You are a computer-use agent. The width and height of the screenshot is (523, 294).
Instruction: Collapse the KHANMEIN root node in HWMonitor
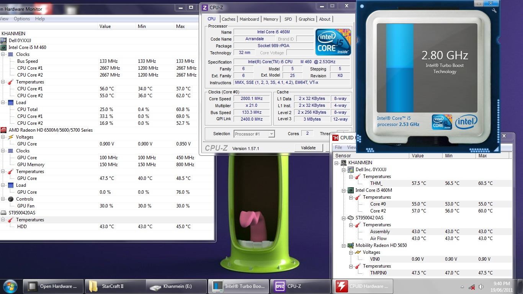(x=337, y=163)
